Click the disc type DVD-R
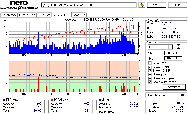Viewport: 188px width, 114px height. point(166,24)
